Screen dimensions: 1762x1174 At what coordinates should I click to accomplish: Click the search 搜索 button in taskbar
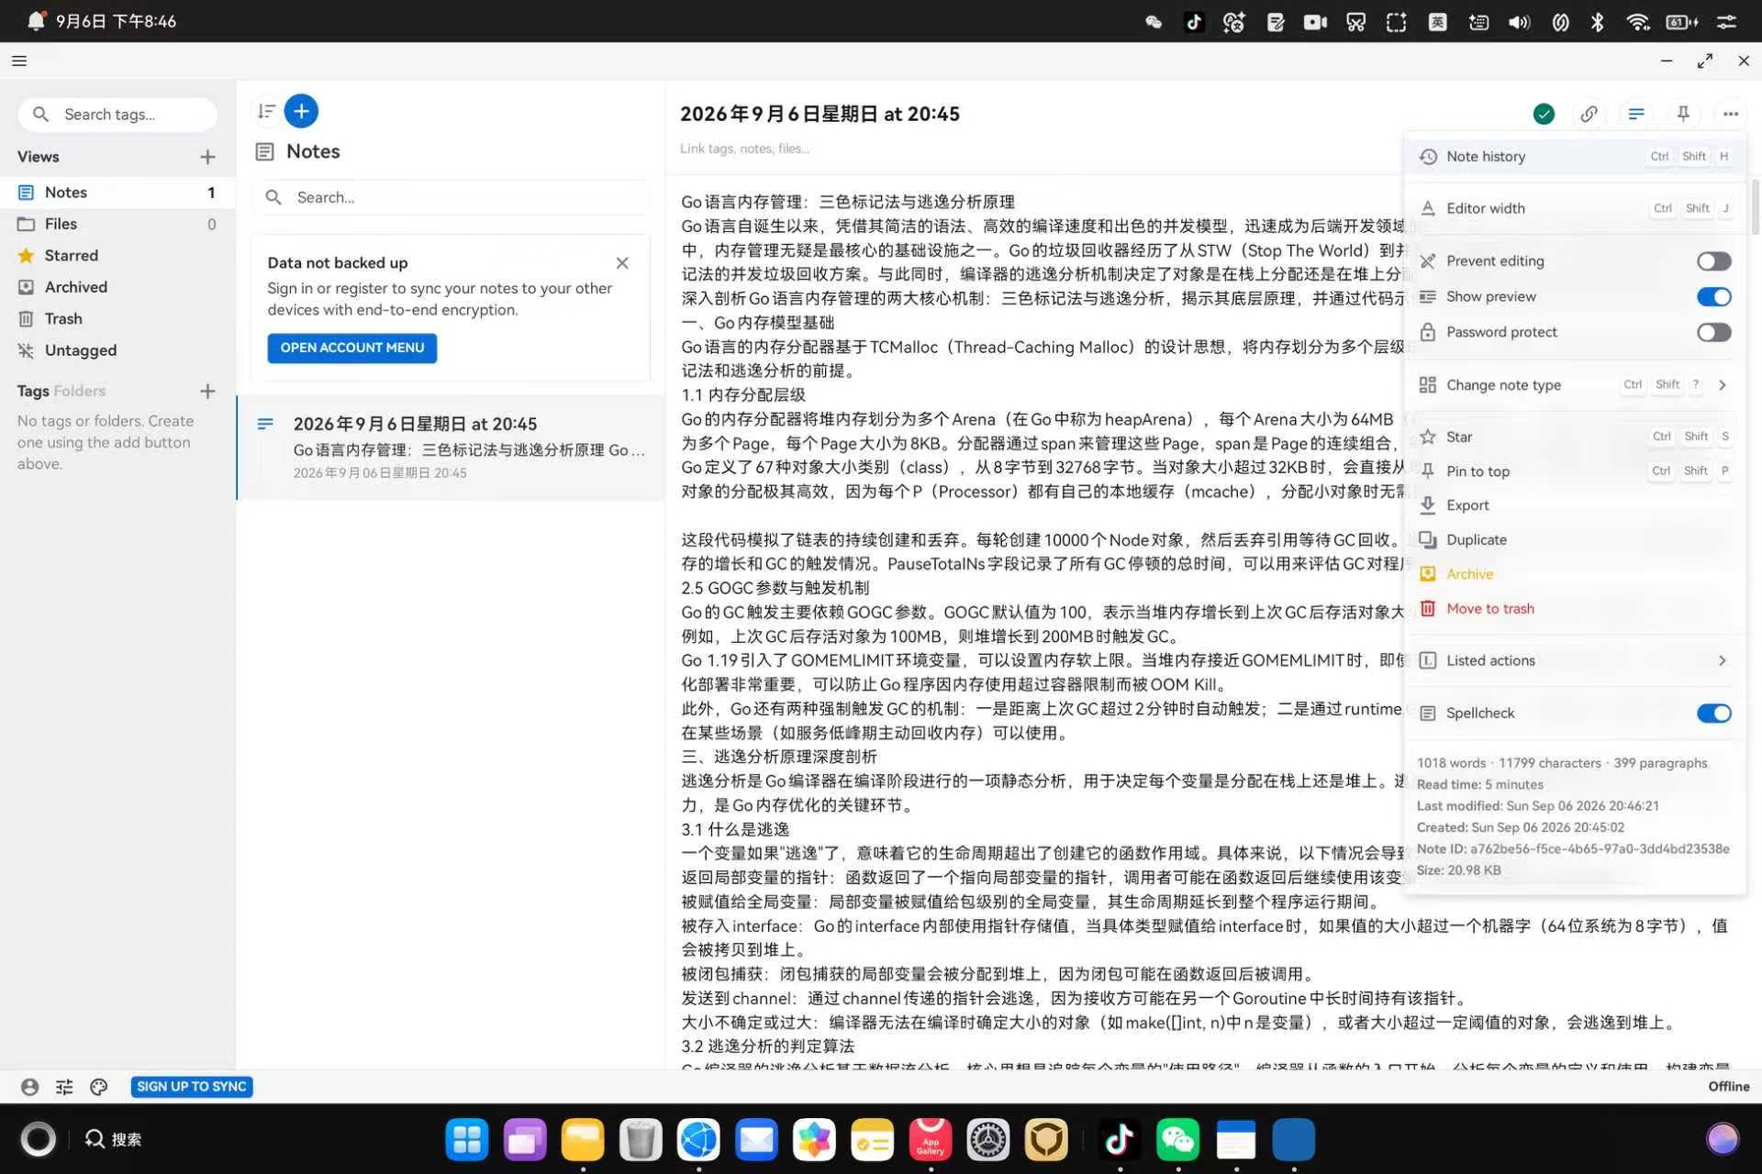pyautogui.click(x=113, y=1139)
